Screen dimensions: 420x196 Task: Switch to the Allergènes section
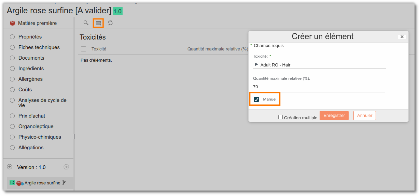(30, 79)
